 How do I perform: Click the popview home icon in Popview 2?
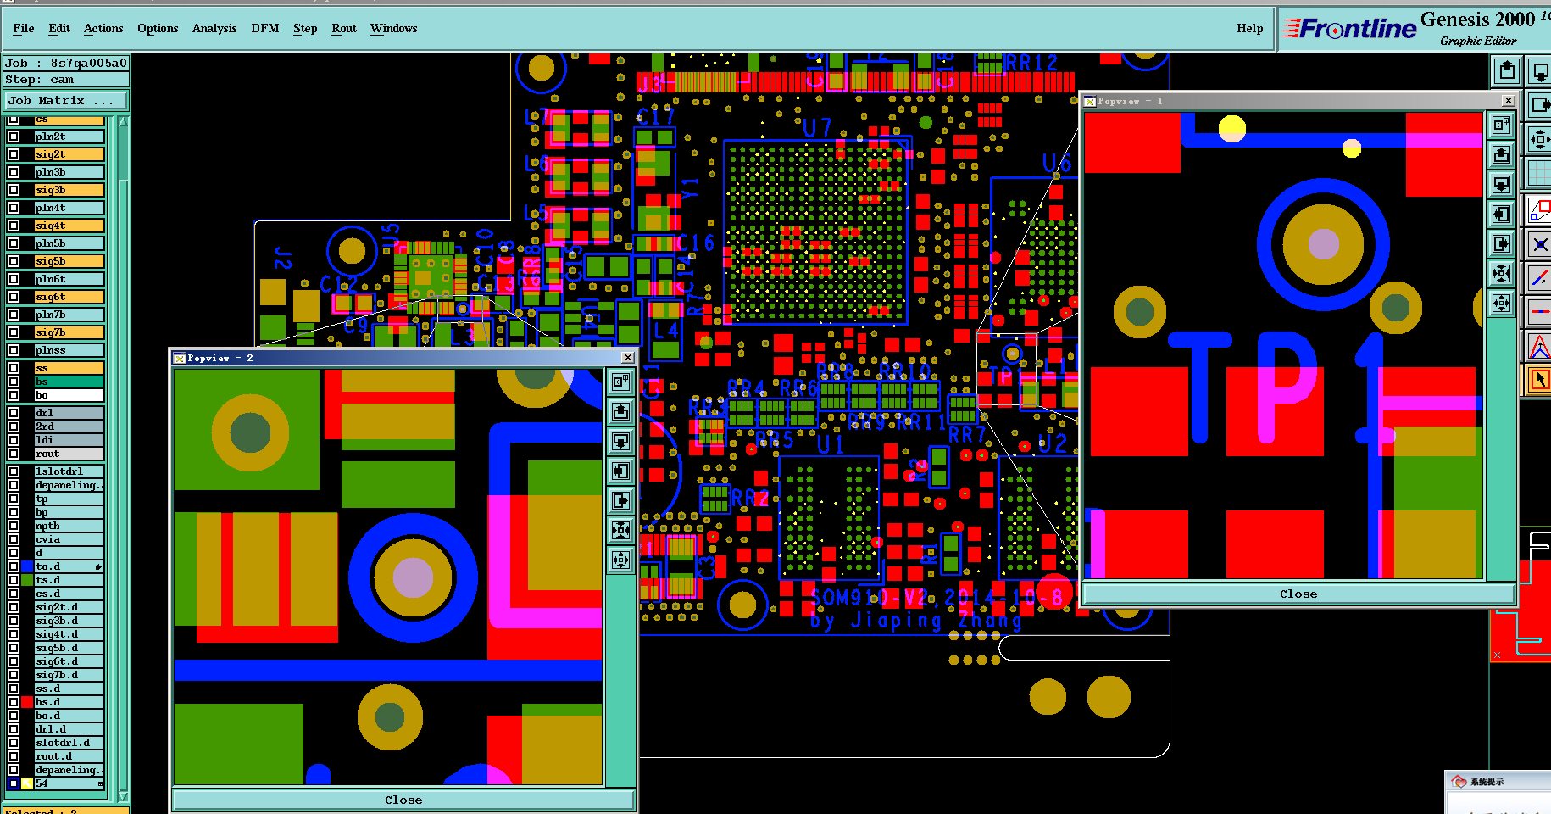621,382
